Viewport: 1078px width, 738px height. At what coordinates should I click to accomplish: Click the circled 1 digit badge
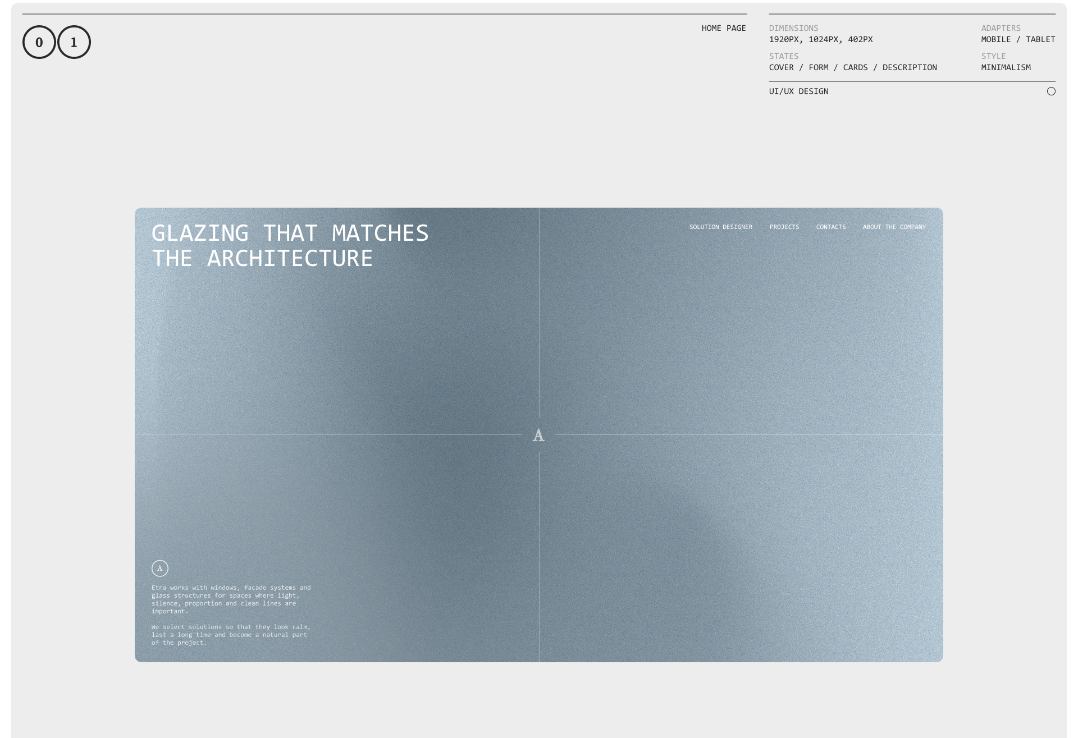74,42
